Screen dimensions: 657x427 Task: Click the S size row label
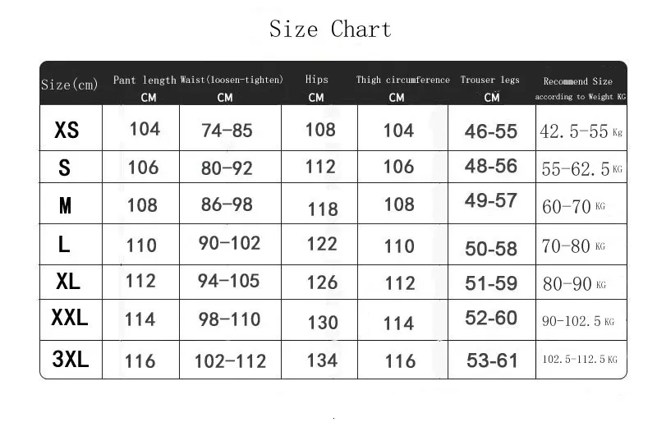(x=64, y=168)
